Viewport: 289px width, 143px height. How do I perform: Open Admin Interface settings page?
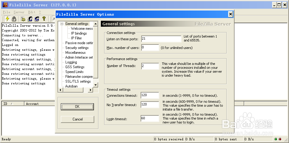[x=79, y=57]
